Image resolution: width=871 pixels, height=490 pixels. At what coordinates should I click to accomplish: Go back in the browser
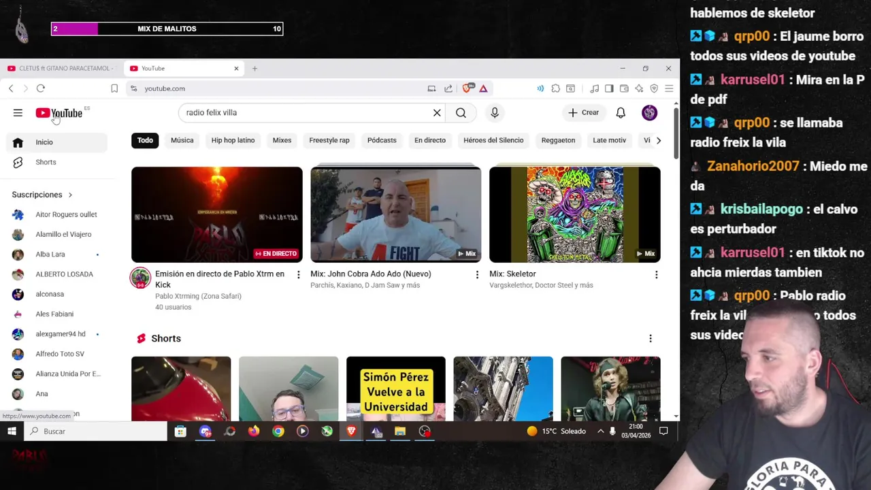click(11, 88)
